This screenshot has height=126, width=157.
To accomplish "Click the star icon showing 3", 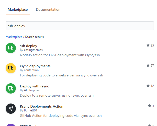I will point(150,106).
